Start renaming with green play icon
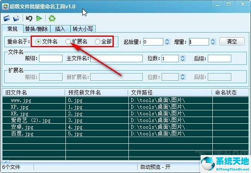 point(39,18)
